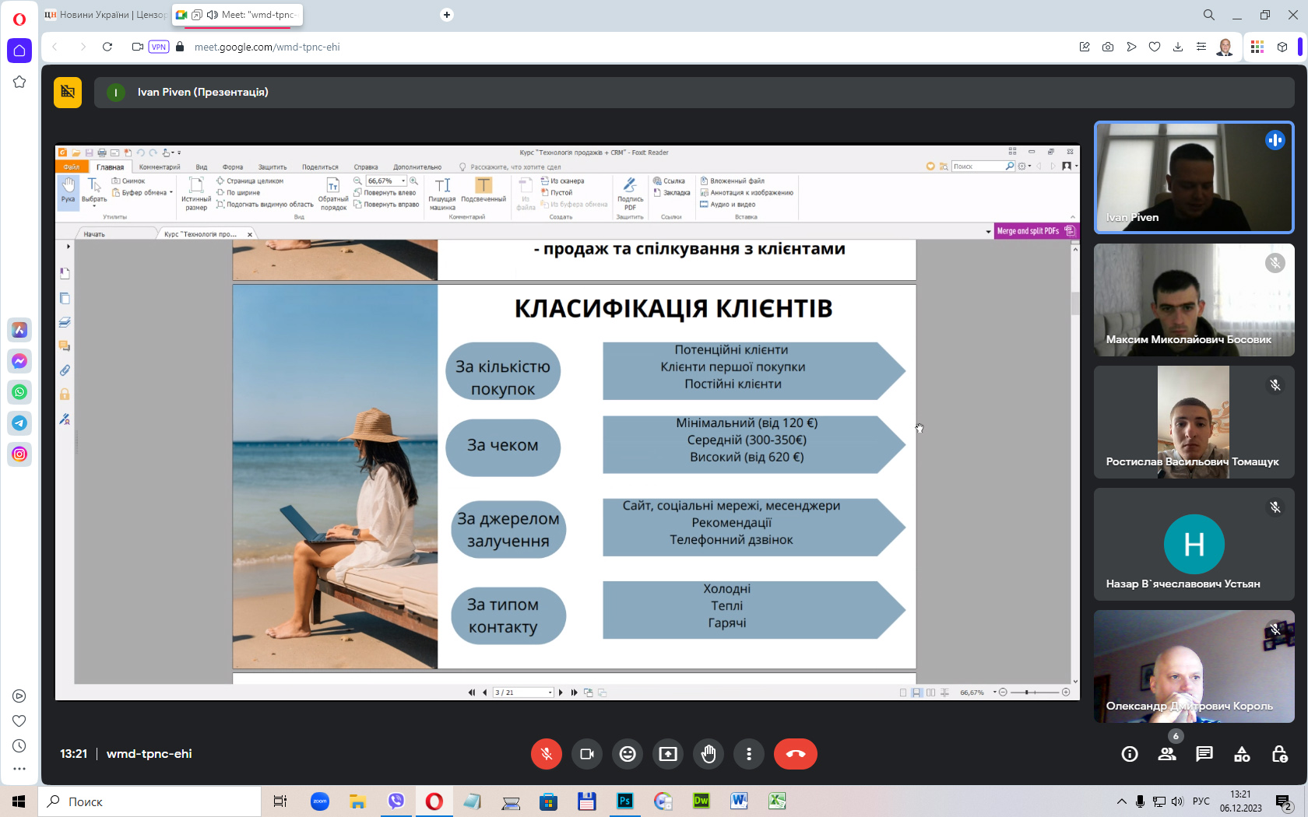Toggle the camera in Meet controls
This screenshot has height=817, width=1308.
[x=587, y=754]
